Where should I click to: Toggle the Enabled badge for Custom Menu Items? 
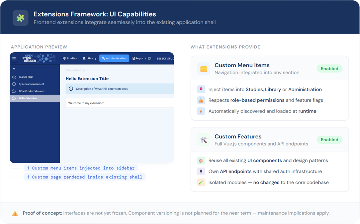point(329,68)
